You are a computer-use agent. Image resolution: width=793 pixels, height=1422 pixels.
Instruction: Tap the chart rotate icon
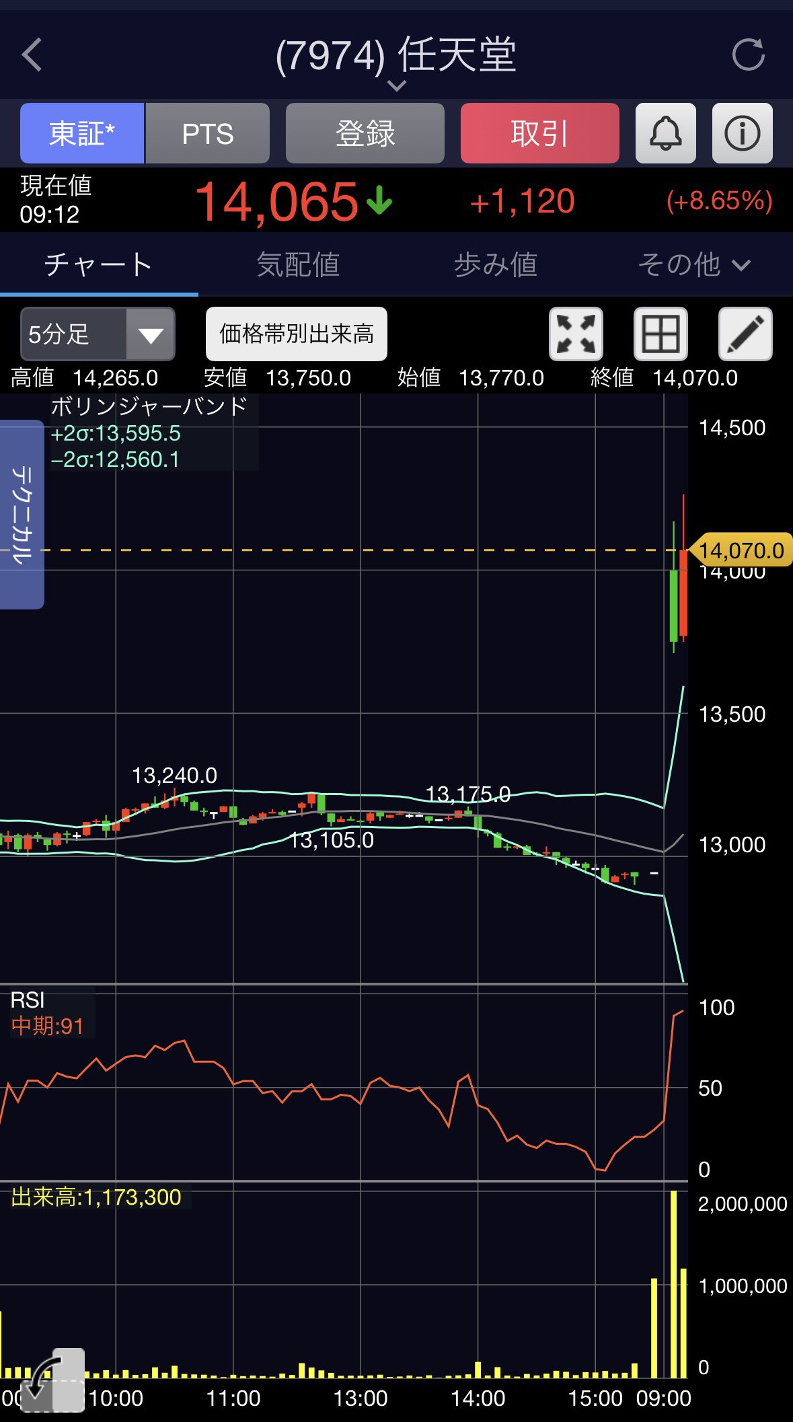coord(52,1380)
